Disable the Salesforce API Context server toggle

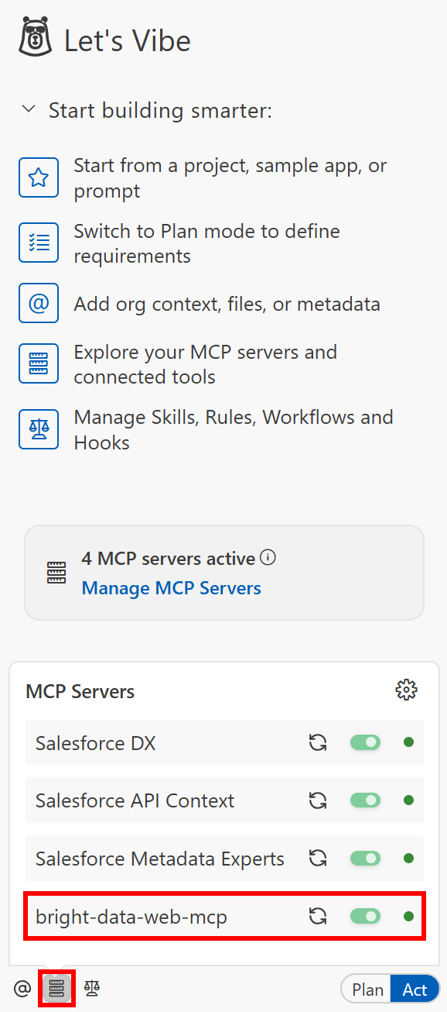pyautogui.click(x=365, y=800)
